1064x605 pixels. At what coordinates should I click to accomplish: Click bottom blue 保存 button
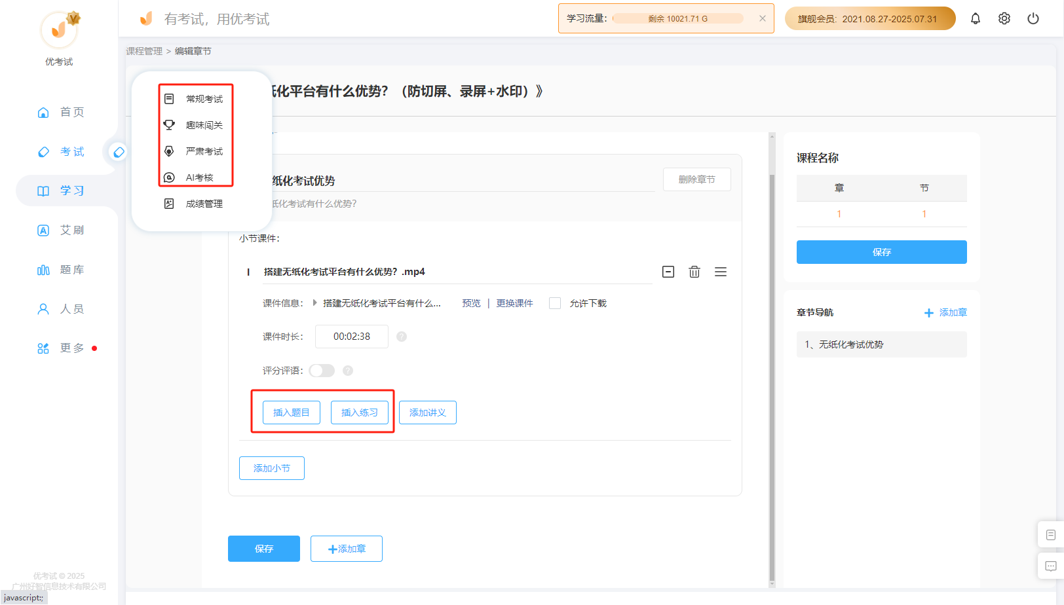264,549
